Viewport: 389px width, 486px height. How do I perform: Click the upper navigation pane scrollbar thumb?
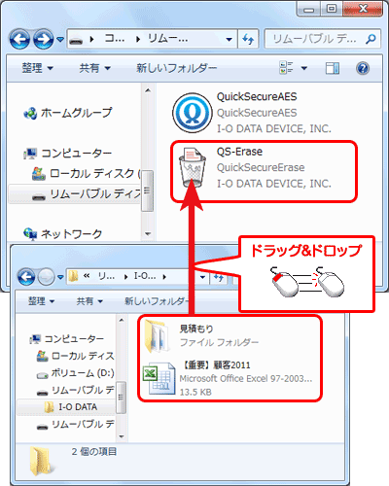[148, 191]
